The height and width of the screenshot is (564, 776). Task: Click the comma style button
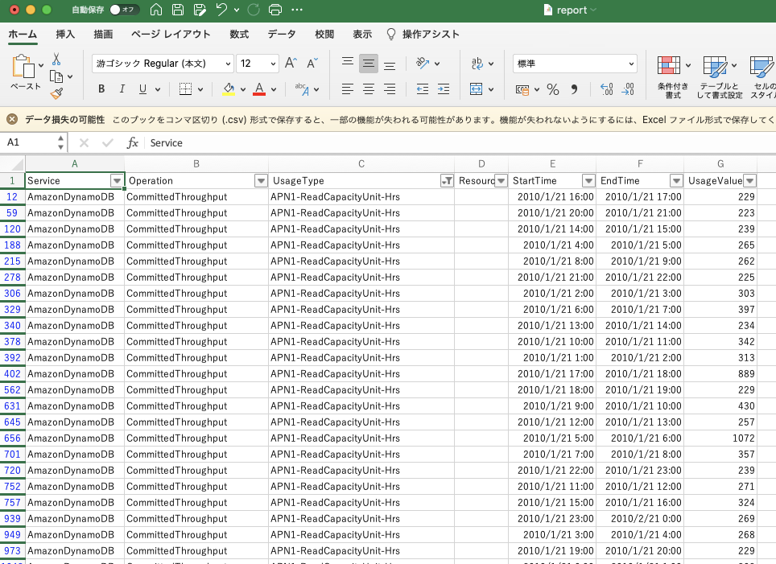click(x=574, y=89)
